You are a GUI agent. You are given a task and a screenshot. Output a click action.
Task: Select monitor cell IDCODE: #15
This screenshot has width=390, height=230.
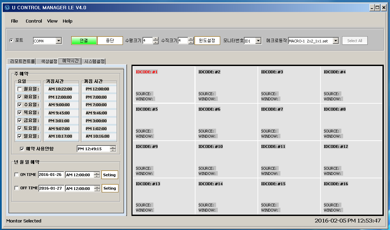(289, 196)
